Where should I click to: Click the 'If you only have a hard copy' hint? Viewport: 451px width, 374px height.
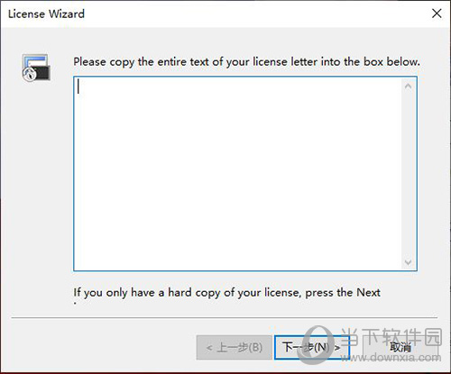click(227, 293)
